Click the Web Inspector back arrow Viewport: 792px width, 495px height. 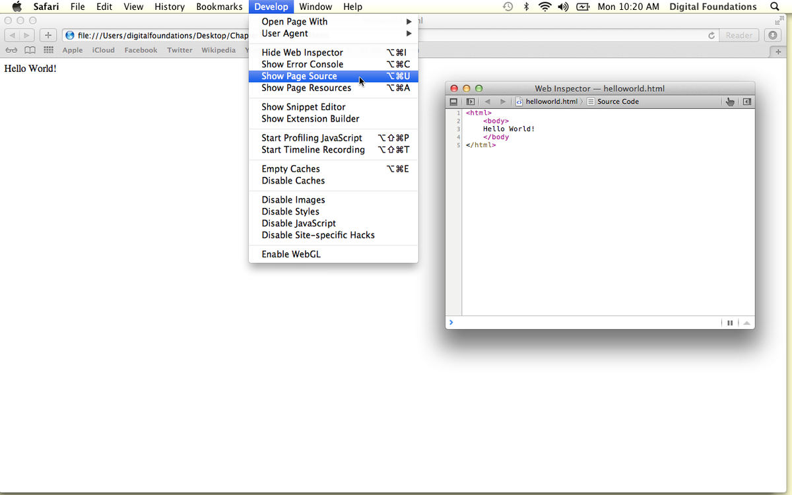coord(488,102)
